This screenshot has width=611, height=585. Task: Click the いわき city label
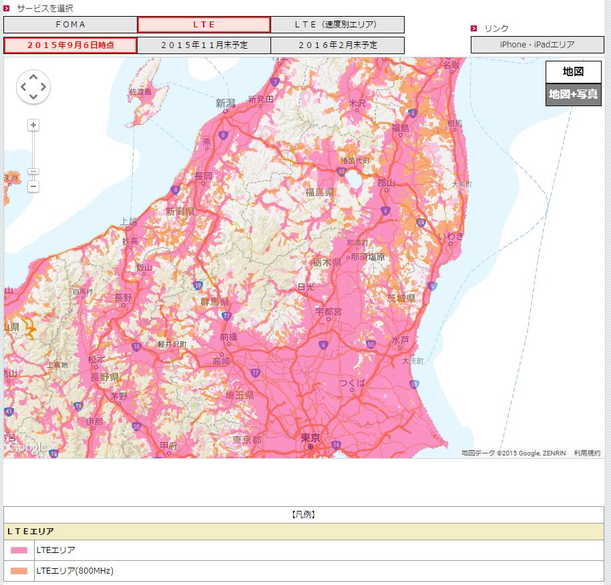tap(451, 236)
